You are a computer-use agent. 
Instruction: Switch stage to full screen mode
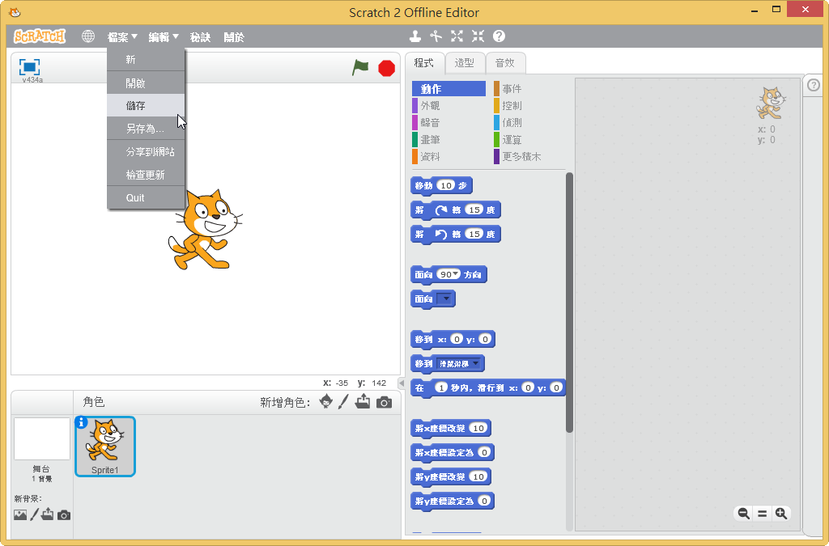point(29,67)
